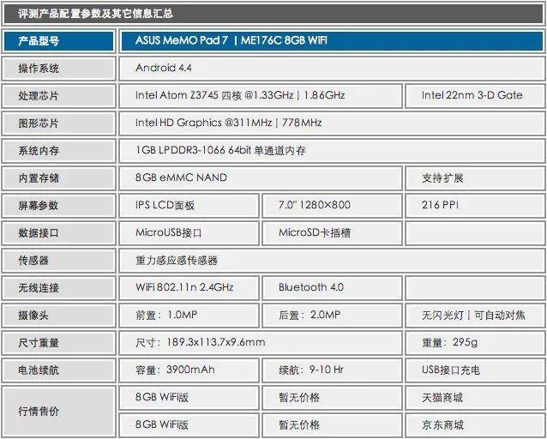Viewport: 547px width, 439px height.
Task: Click '1GB LPDDR3-1066 64bit 单通道内存' cell
Action: [x=332, y=151]
